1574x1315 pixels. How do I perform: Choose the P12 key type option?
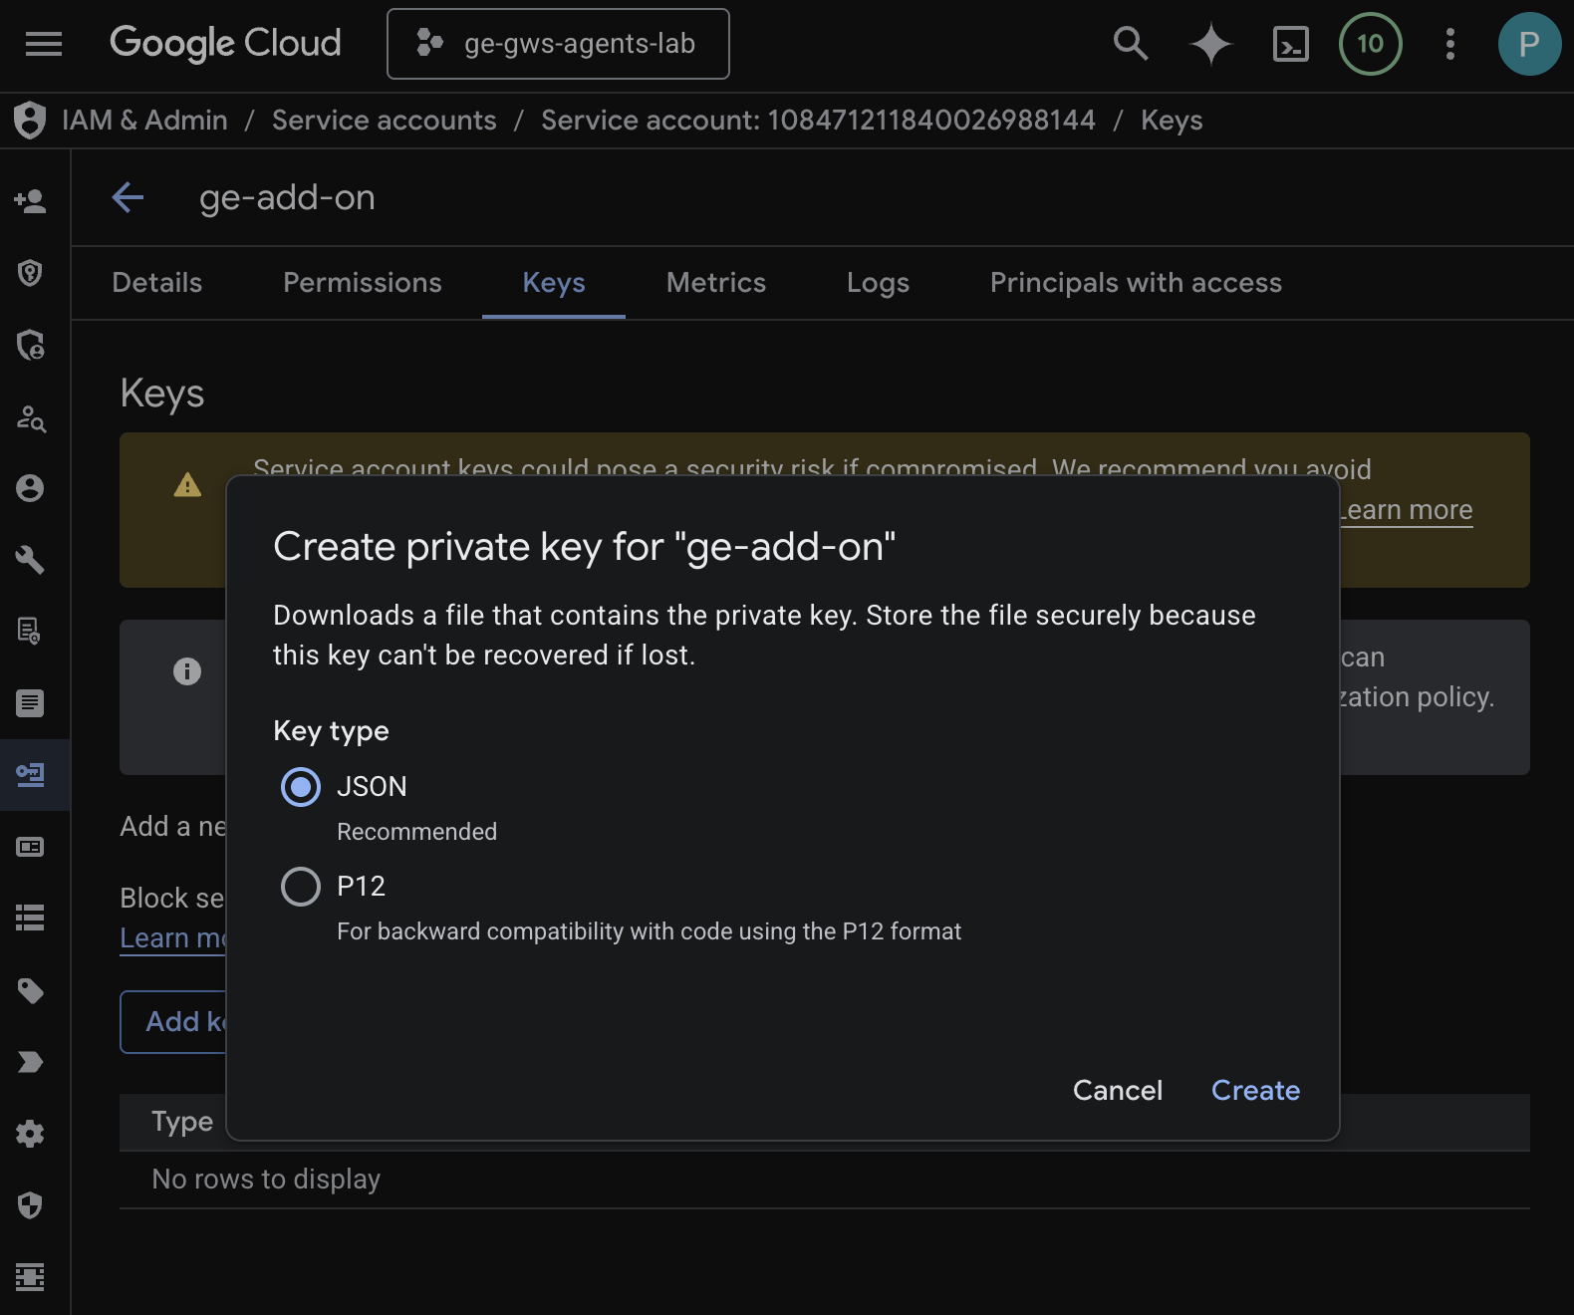point(301,887)
